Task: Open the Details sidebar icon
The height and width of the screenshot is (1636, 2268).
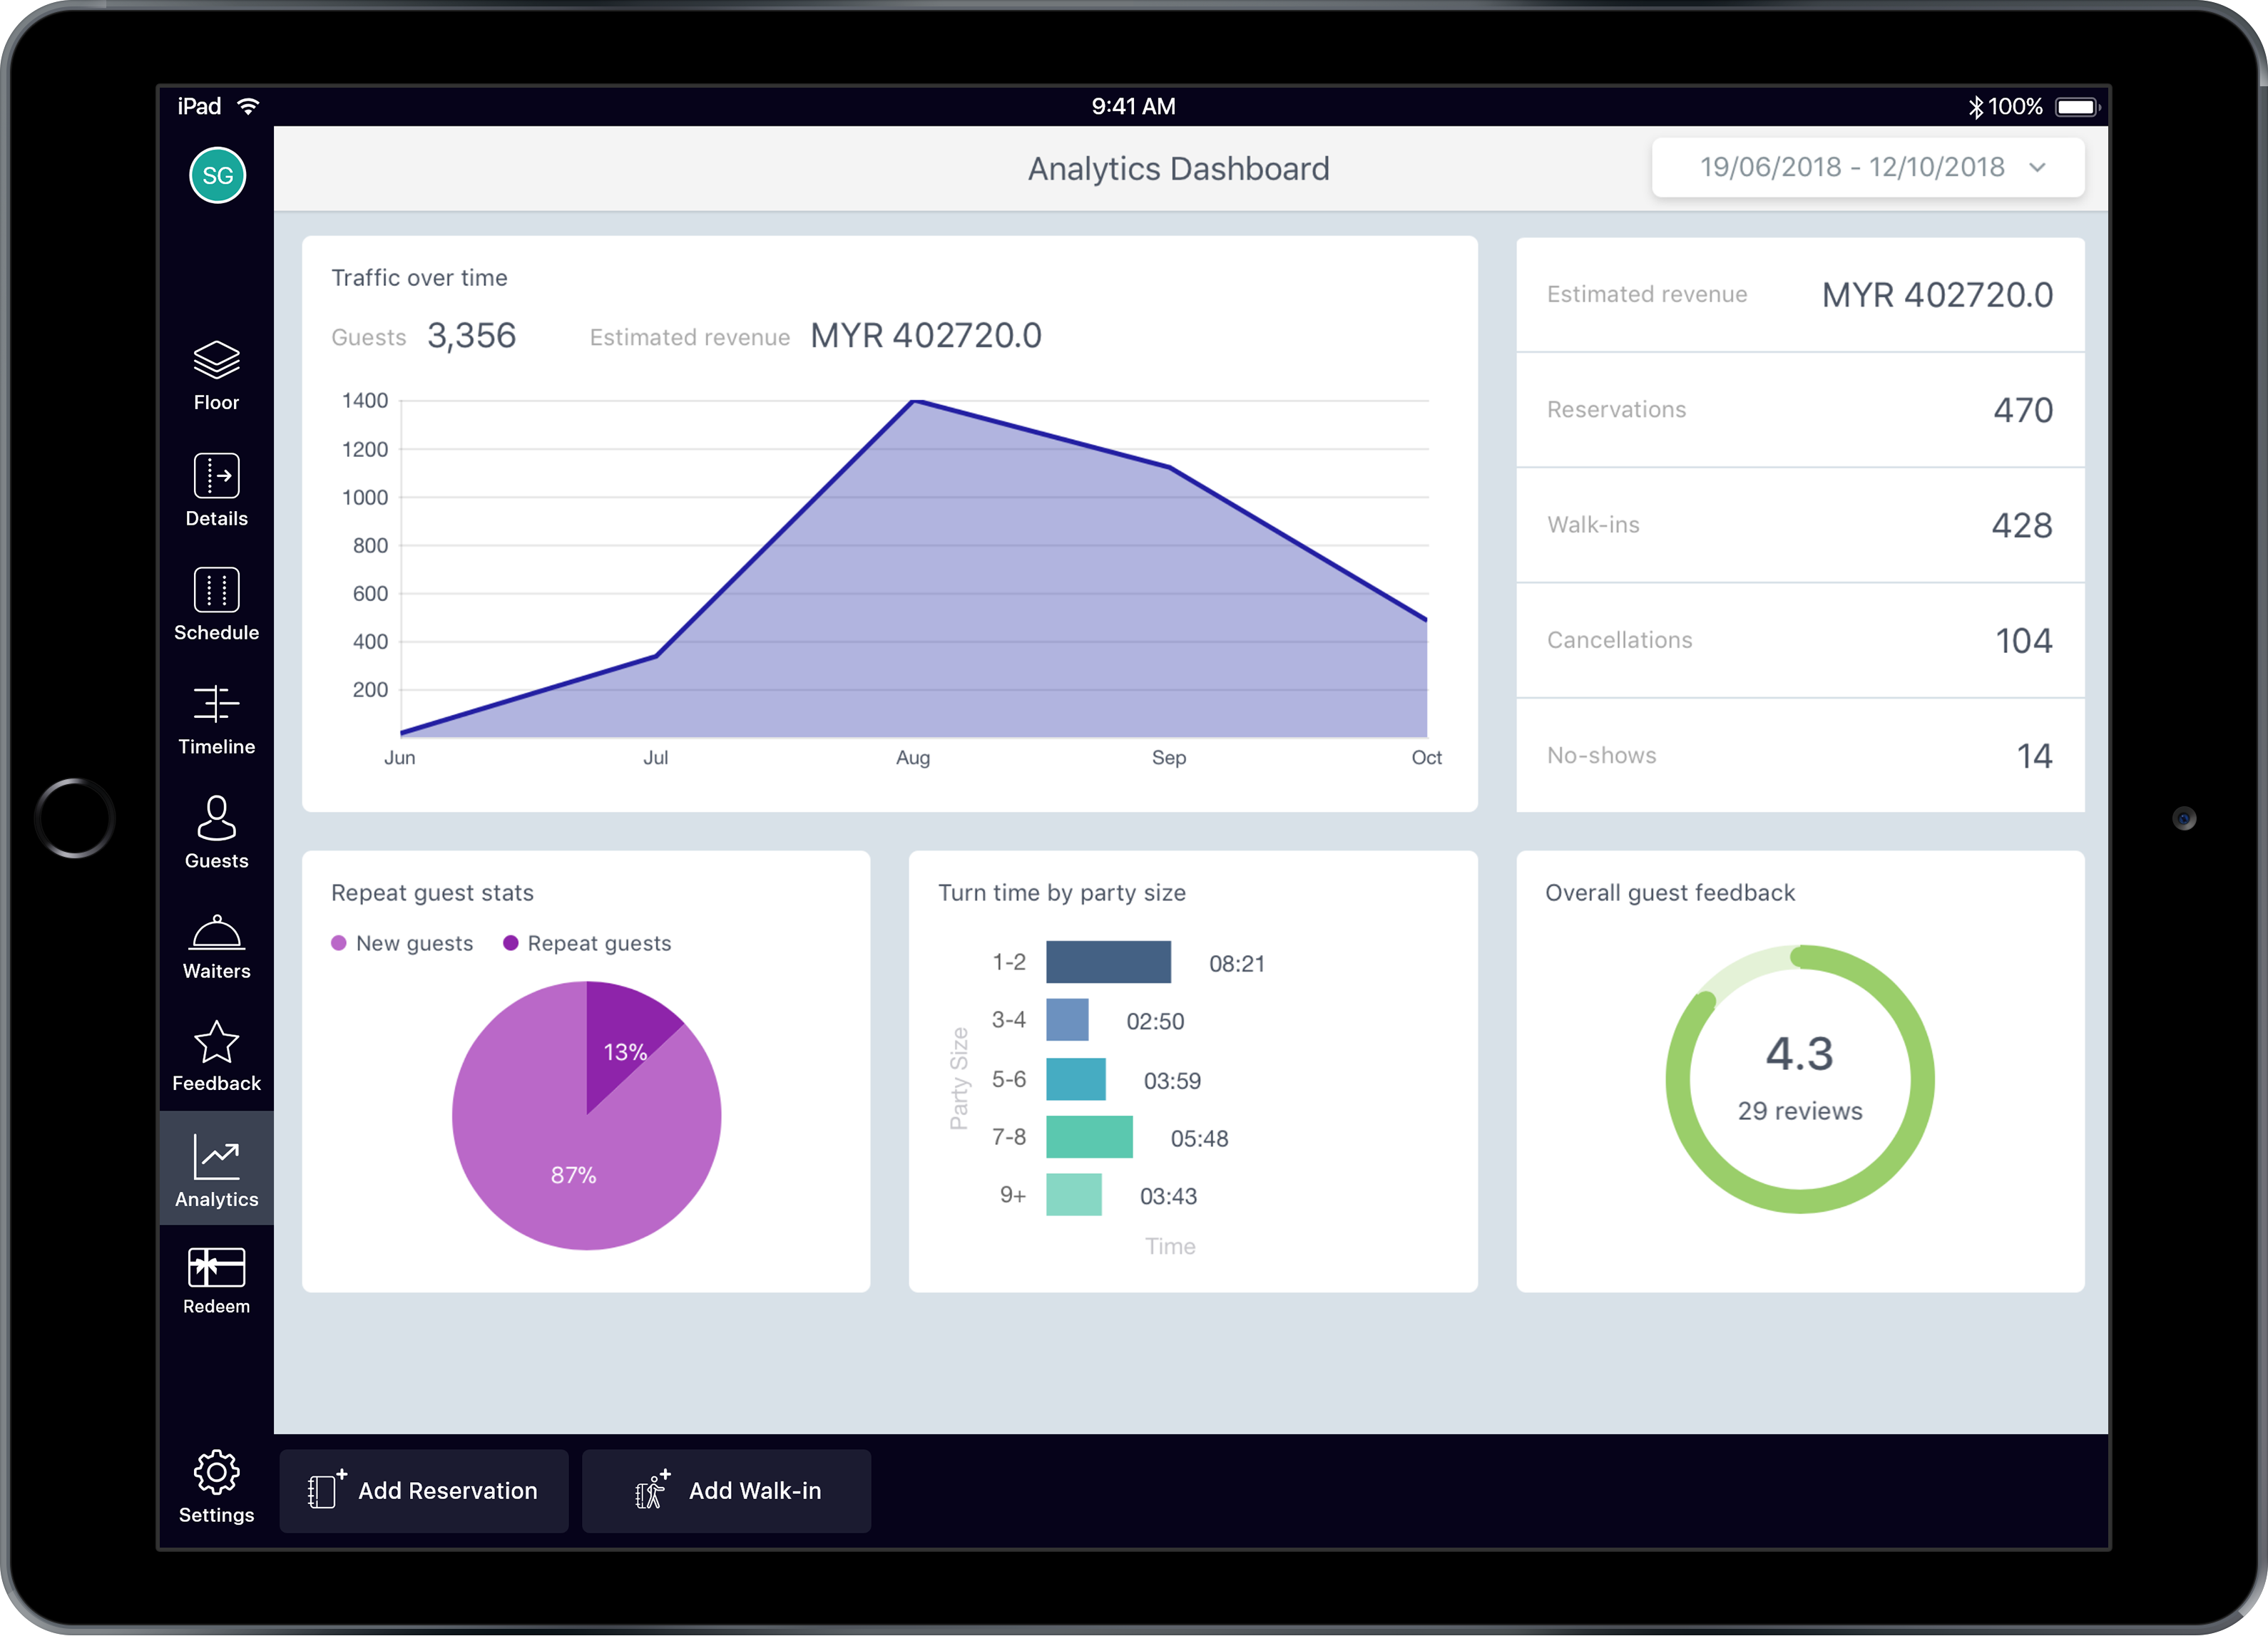Action: click(x=216, y=477)
